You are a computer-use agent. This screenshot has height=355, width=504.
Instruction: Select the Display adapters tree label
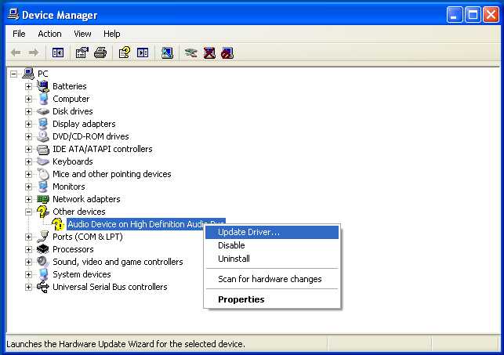pos(84,124)
